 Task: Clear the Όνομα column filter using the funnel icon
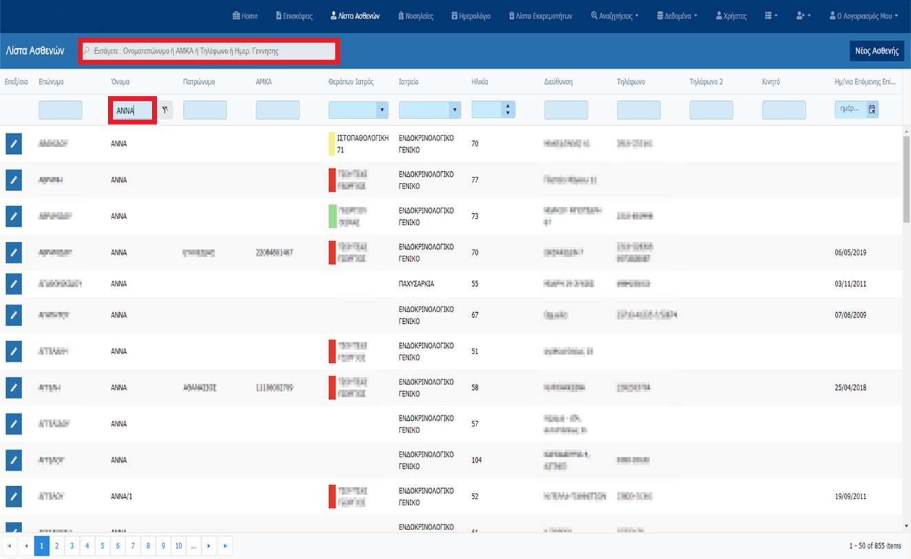click(x=165, y=110)
